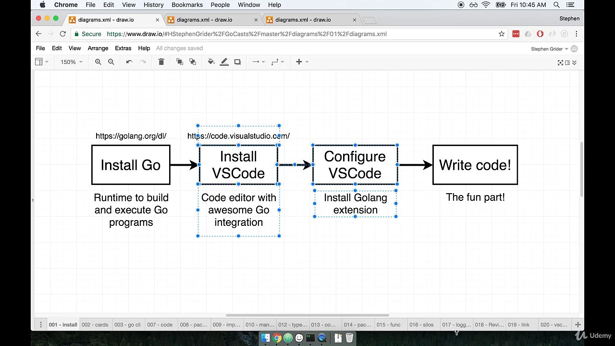
Task: Open the waypoints style dropdown
Action: pyautogui.click(x=278, y=62)
